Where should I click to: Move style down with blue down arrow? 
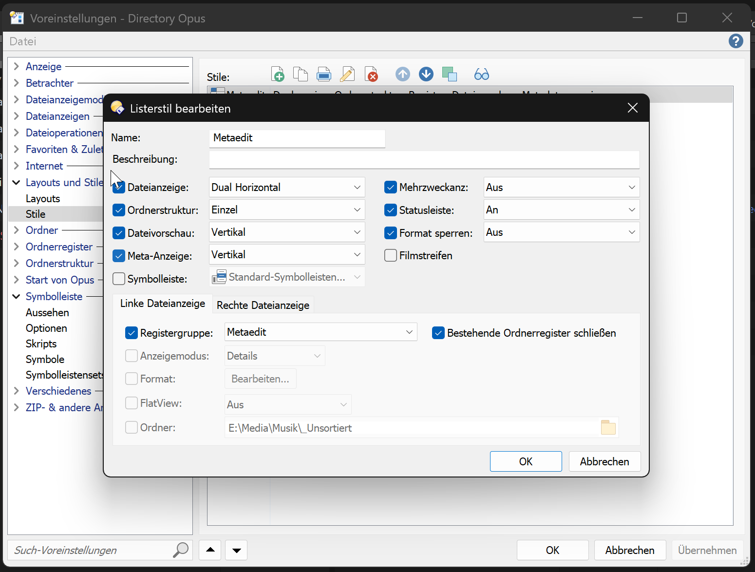[426, 74]
